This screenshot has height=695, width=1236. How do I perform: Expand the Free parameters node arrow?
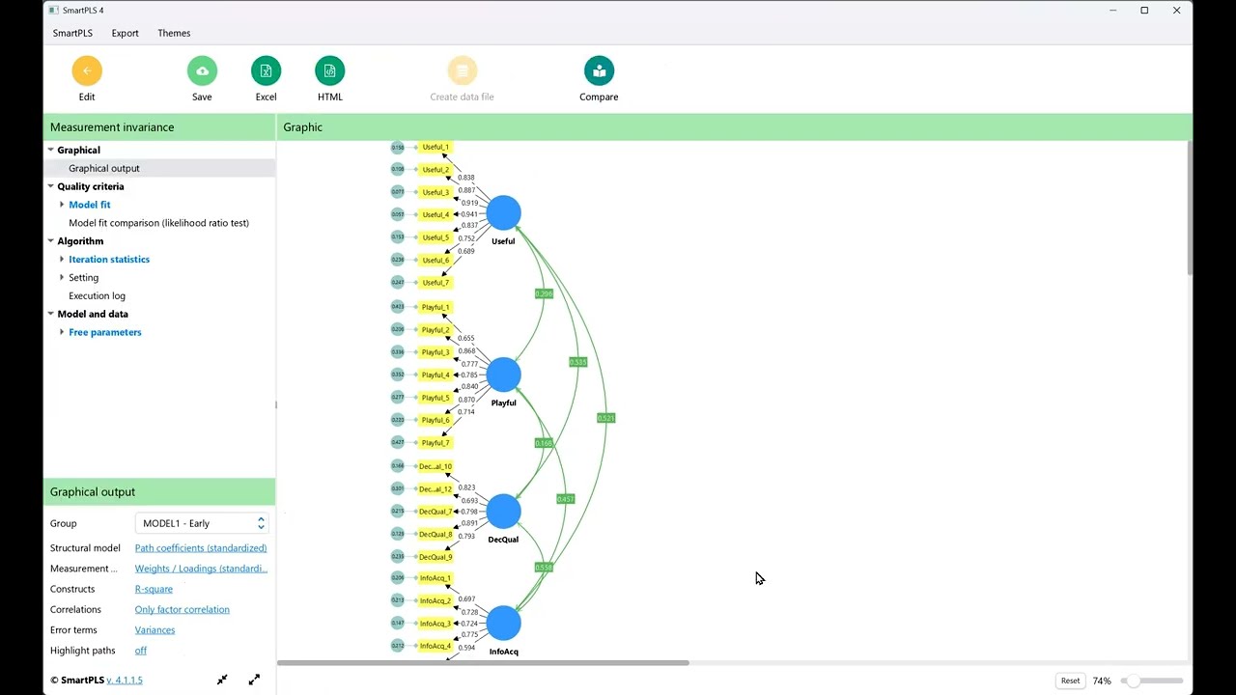(62, 332)
